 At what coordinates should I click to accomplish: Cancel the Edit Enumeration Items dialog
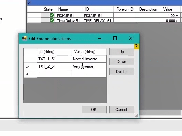pyautogui.click(x=122, y=110)
